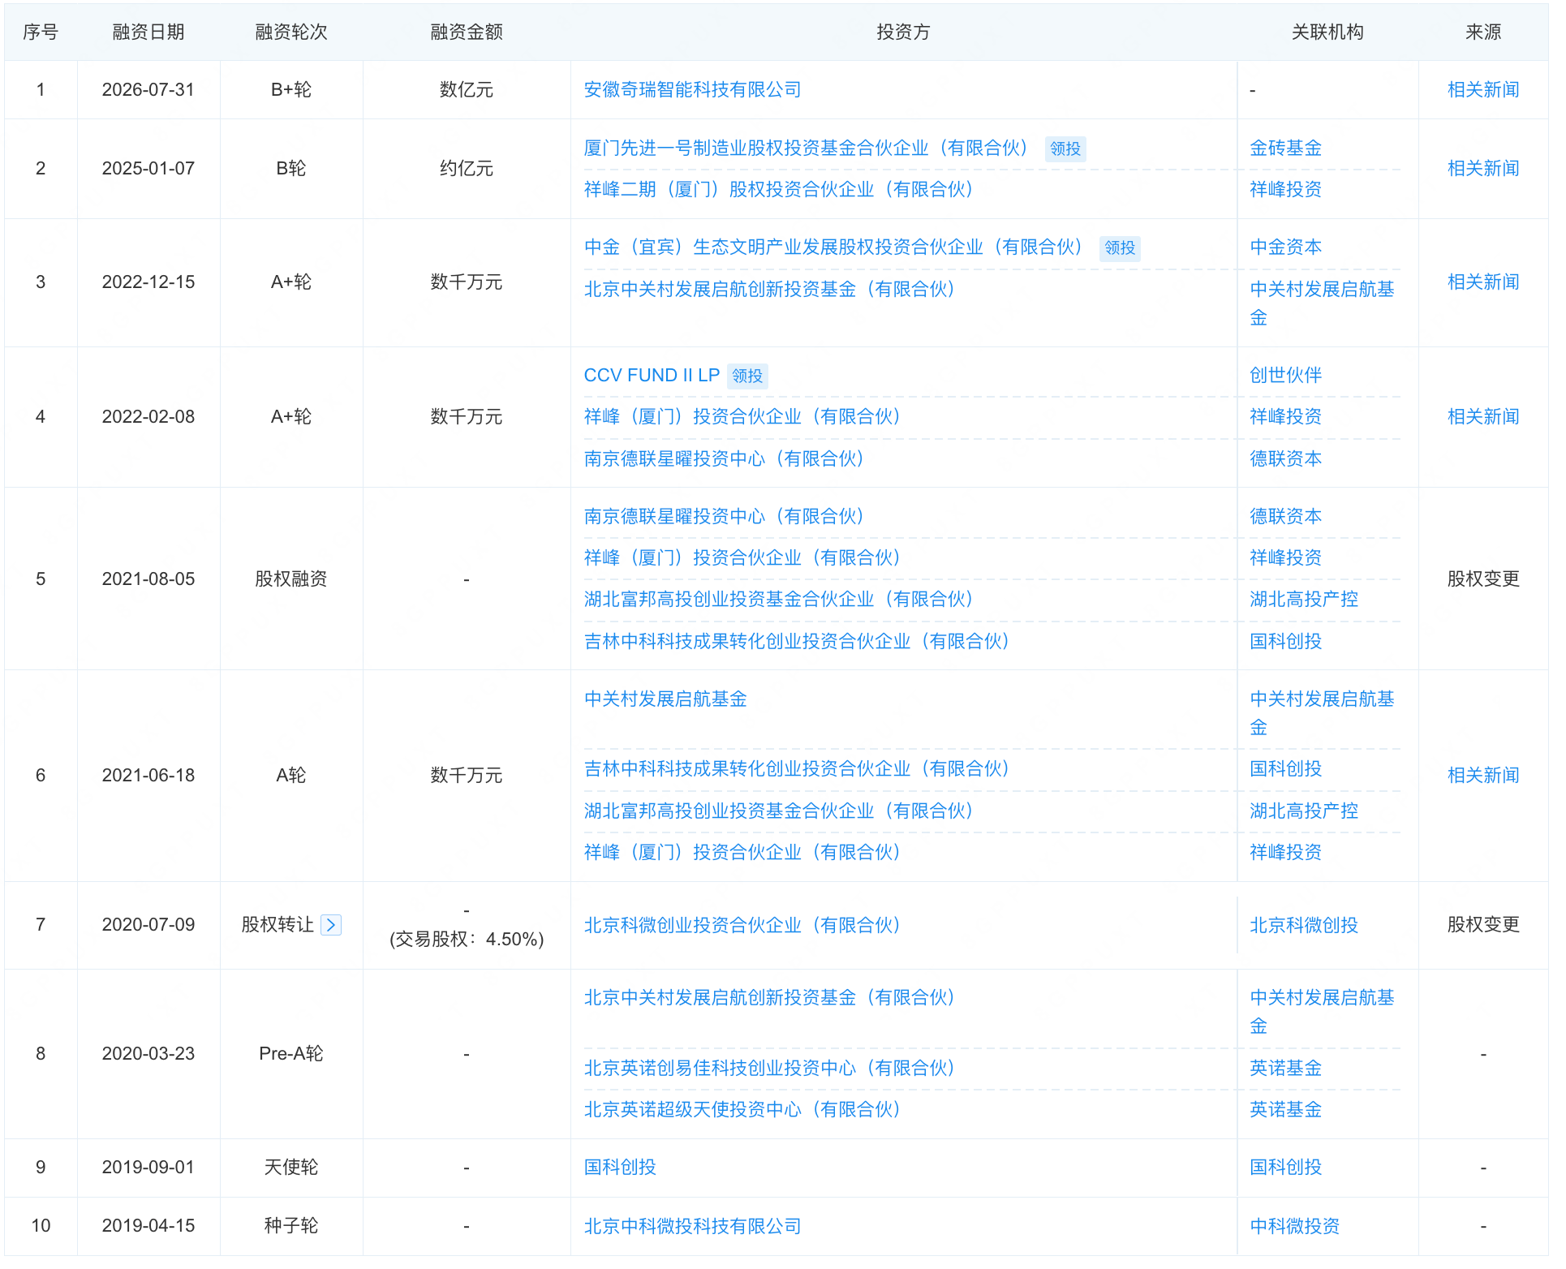1566x1269 pixels.
Task: Click 国科创投 institution in the 2021-08-05 row
Action: [x=1286, y=642]
